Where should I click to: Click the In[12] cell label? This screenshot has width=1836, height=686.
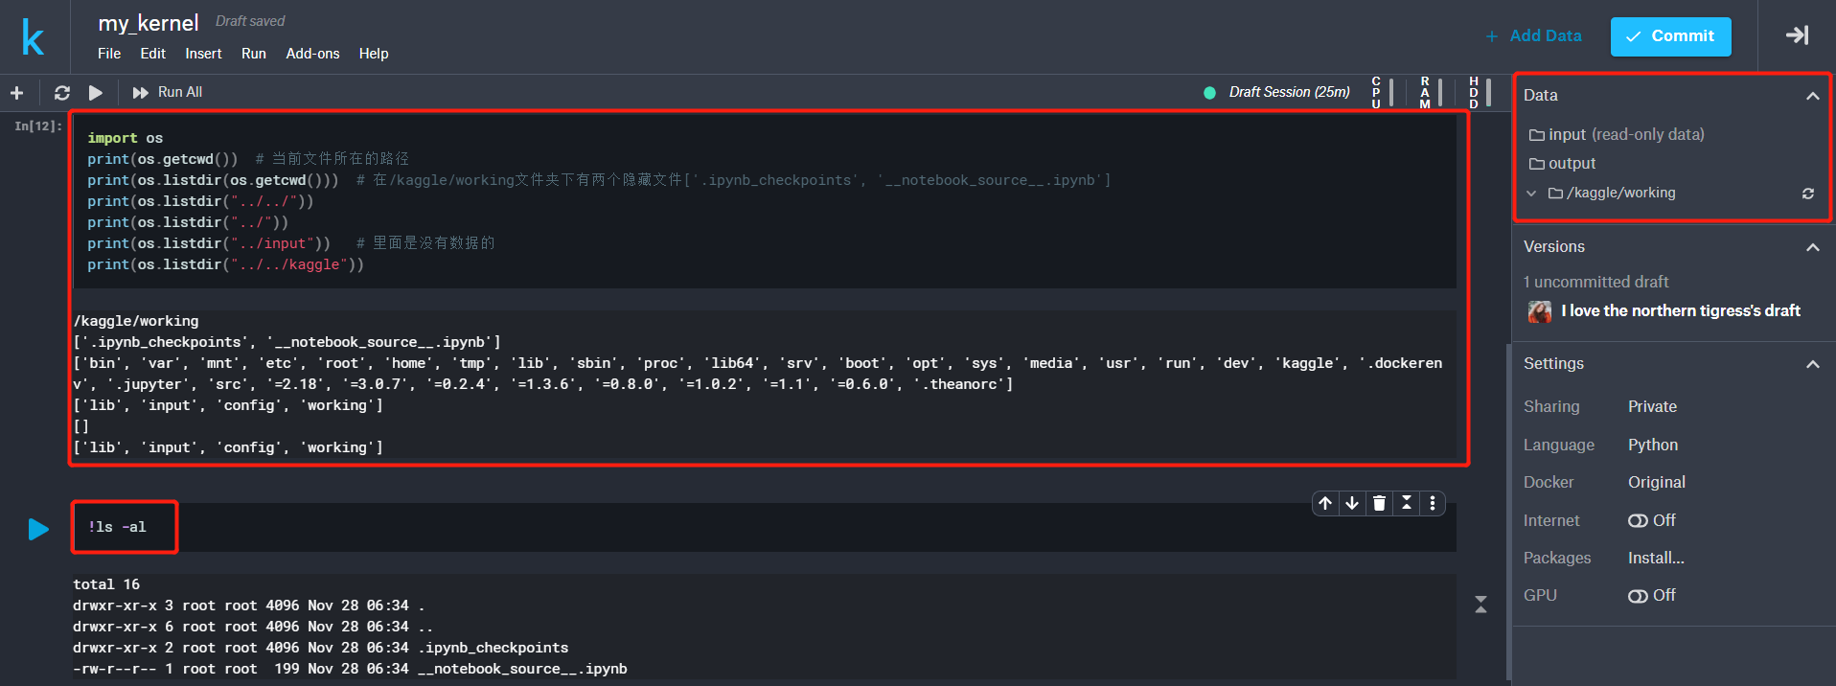coord(38,126)
